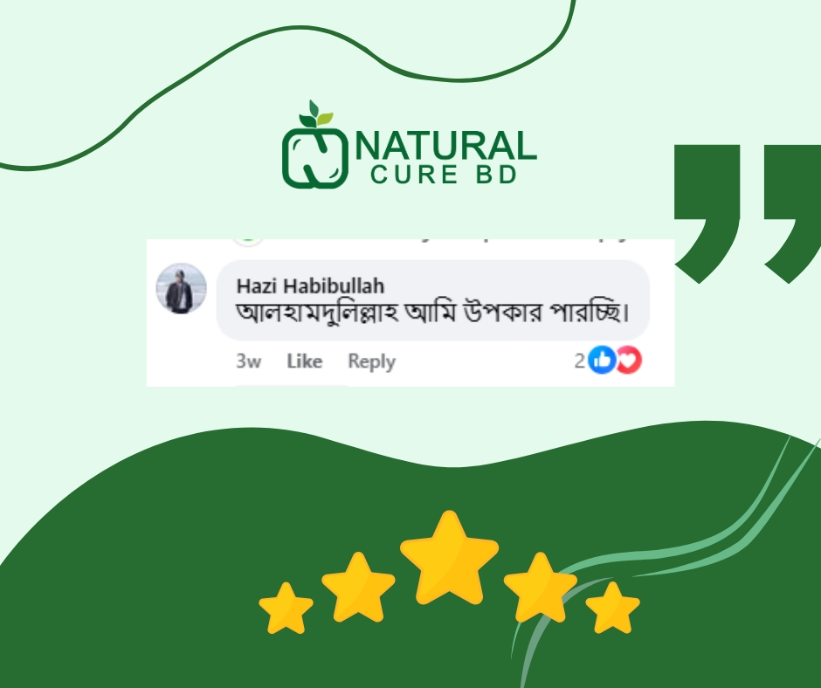
Task: Click the green leaves atop the logo
Action: click(315, 114)
